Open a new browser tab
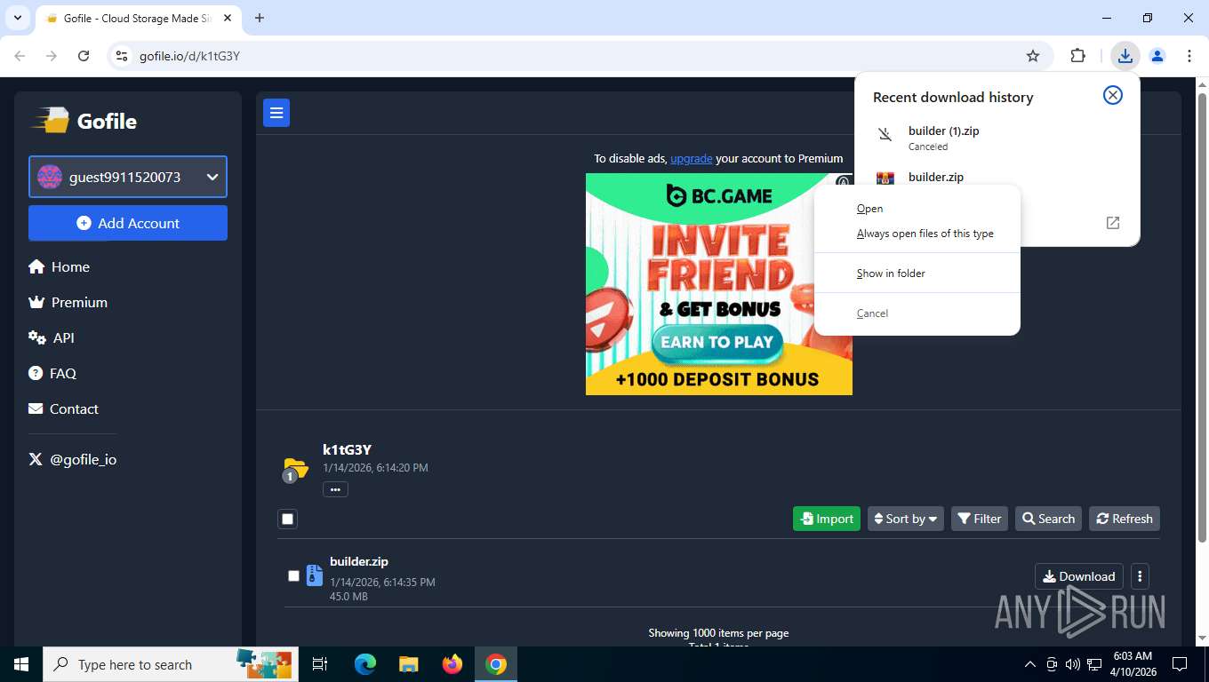This screenshot has width=1209, height=682. (260, 18)
